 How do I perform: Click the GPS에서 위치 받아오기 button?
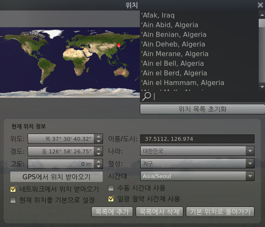point(57,176)
